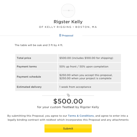The height and width of the screenshot is (137, 137).
Task: Click the gray price tag icon
Action: [x=68, y=95]
